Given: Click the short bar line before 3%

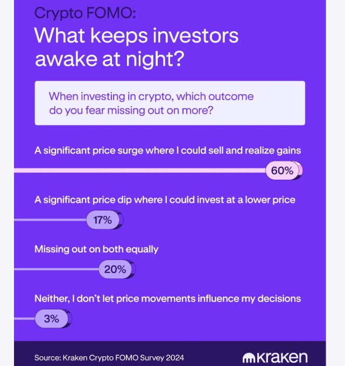Looking at the screenshot, I should pos(24,319).
